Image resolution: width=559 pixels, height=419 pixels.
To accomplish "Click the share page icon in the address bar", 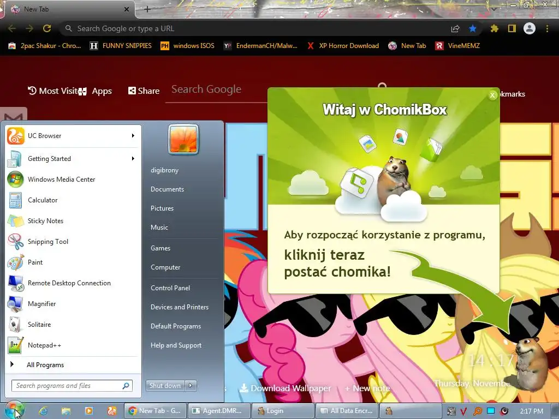I will [x=455, y=29].
